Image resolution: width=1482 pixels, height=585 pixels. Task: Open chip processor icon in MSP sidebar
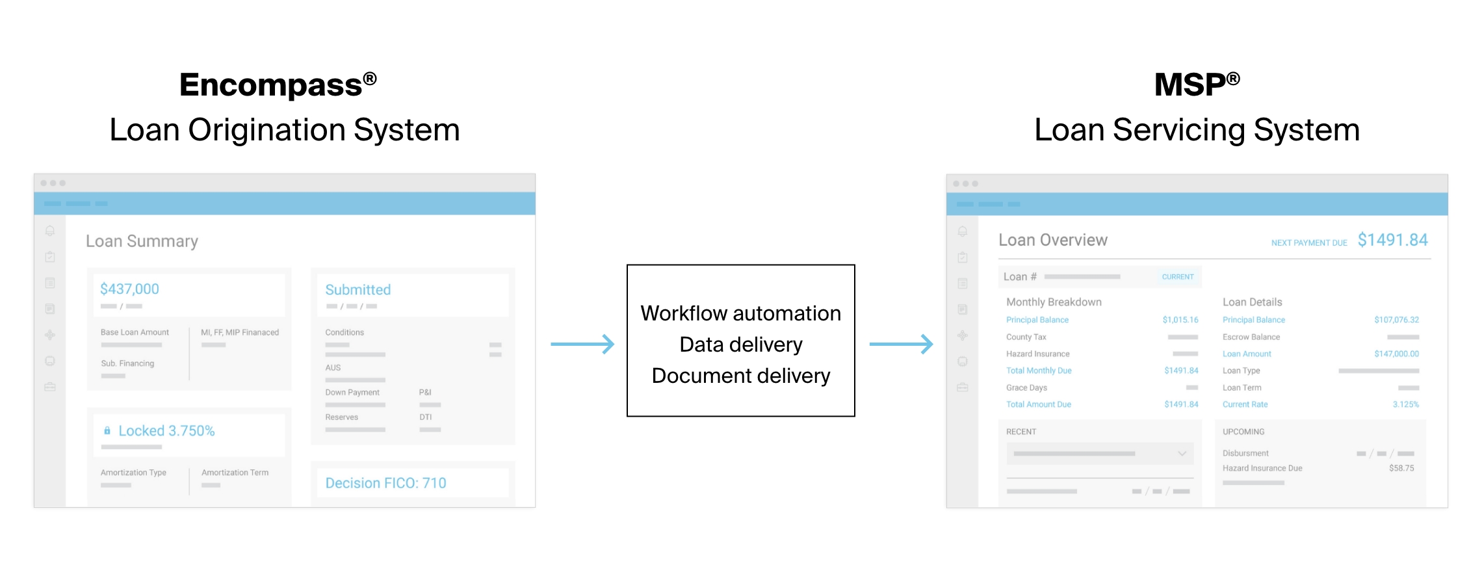click(x=963, y=361)
